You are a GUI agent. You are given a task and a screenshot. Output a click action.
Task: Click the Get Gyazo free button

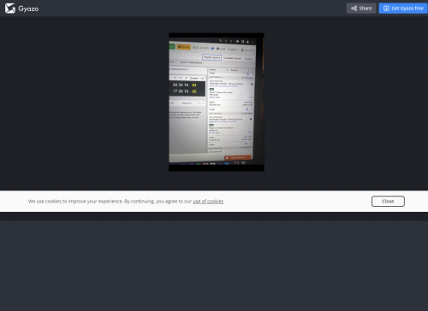pyautogui.click(x=403, y=9)
